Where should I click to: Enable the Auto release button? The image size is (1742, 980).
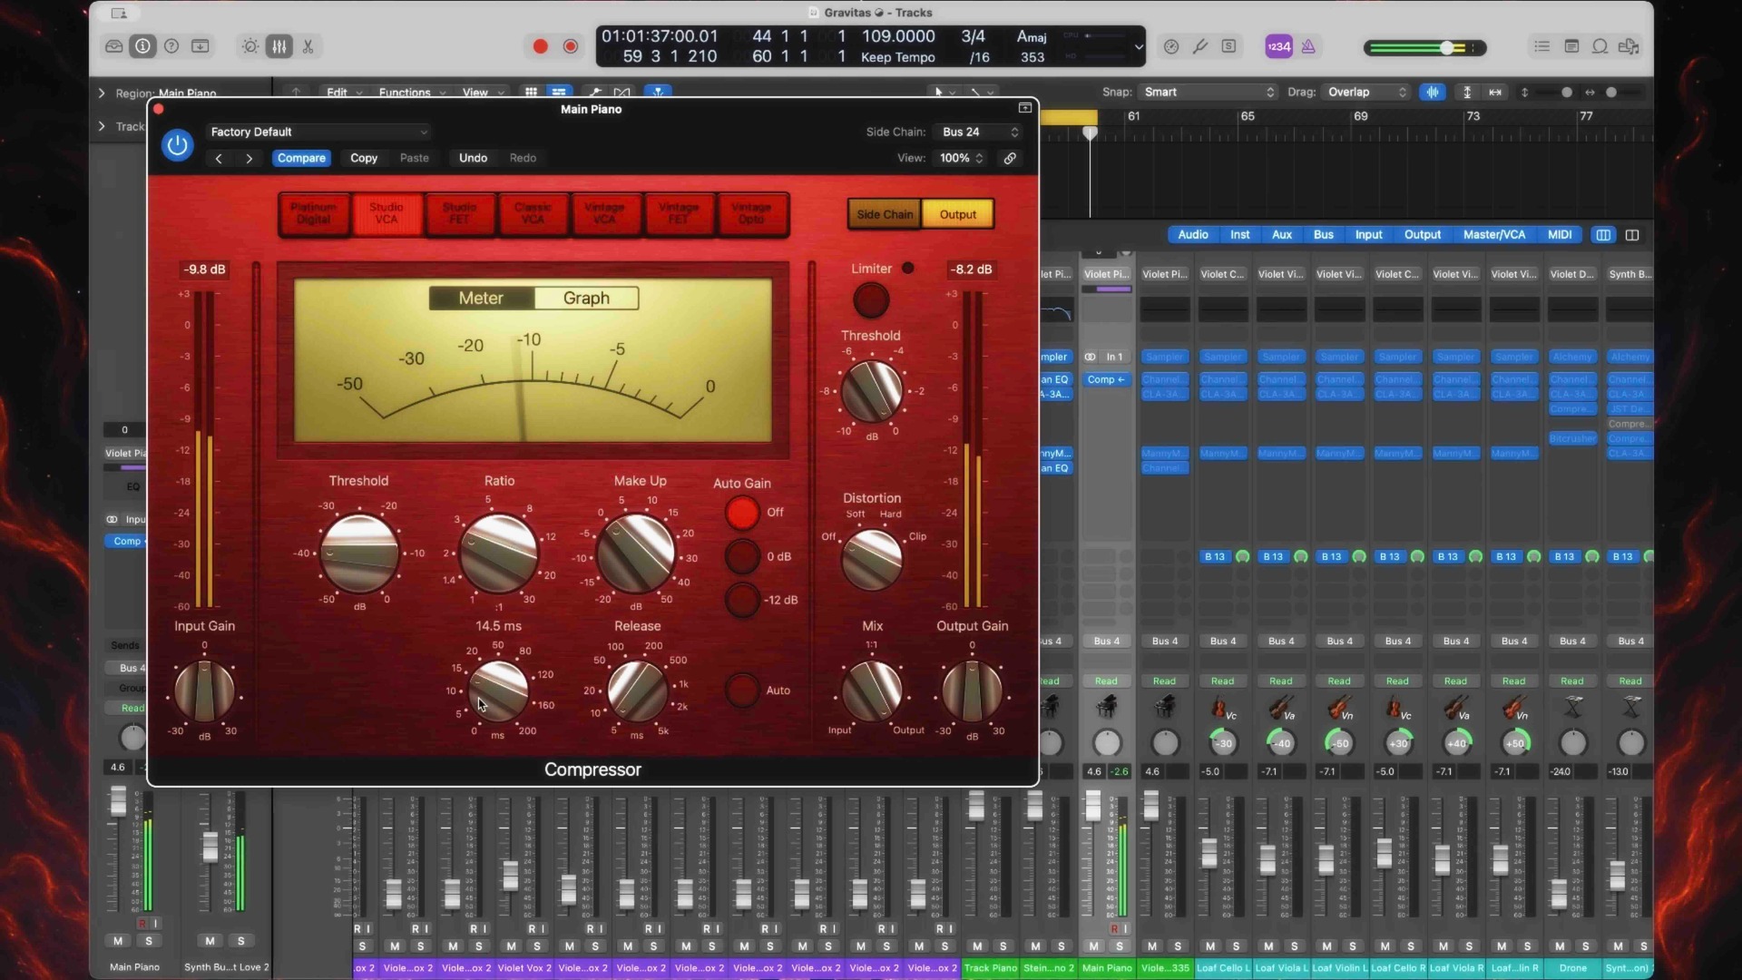[742, 691]
